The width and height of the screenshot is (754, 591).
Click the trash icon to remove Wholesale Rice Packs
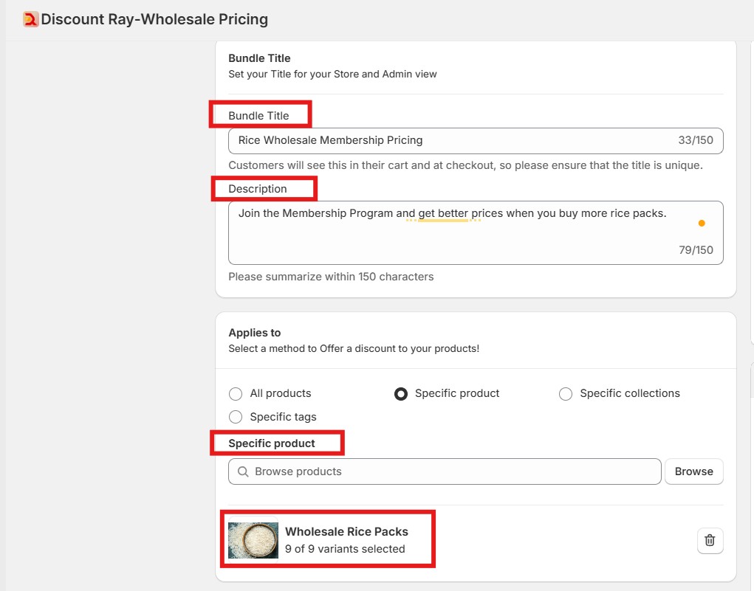pos(709,540)
